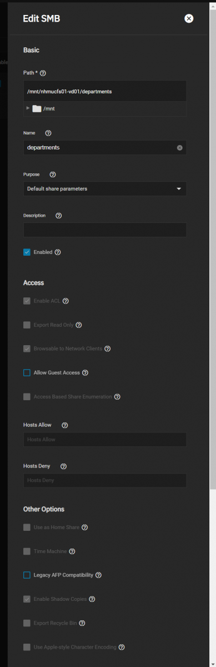The width and height of the screenshot is (216, 667).
Task: Click the /mnt folder icon
Action: tap(37, 108)
